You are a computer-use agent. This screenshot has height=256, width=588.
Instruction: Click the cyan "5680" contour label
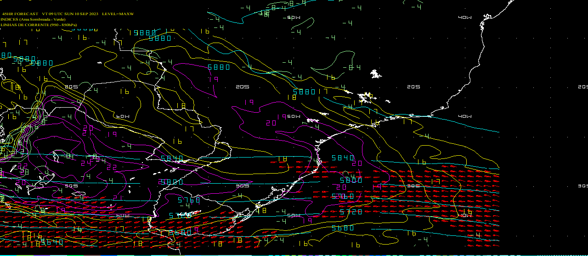342,228
